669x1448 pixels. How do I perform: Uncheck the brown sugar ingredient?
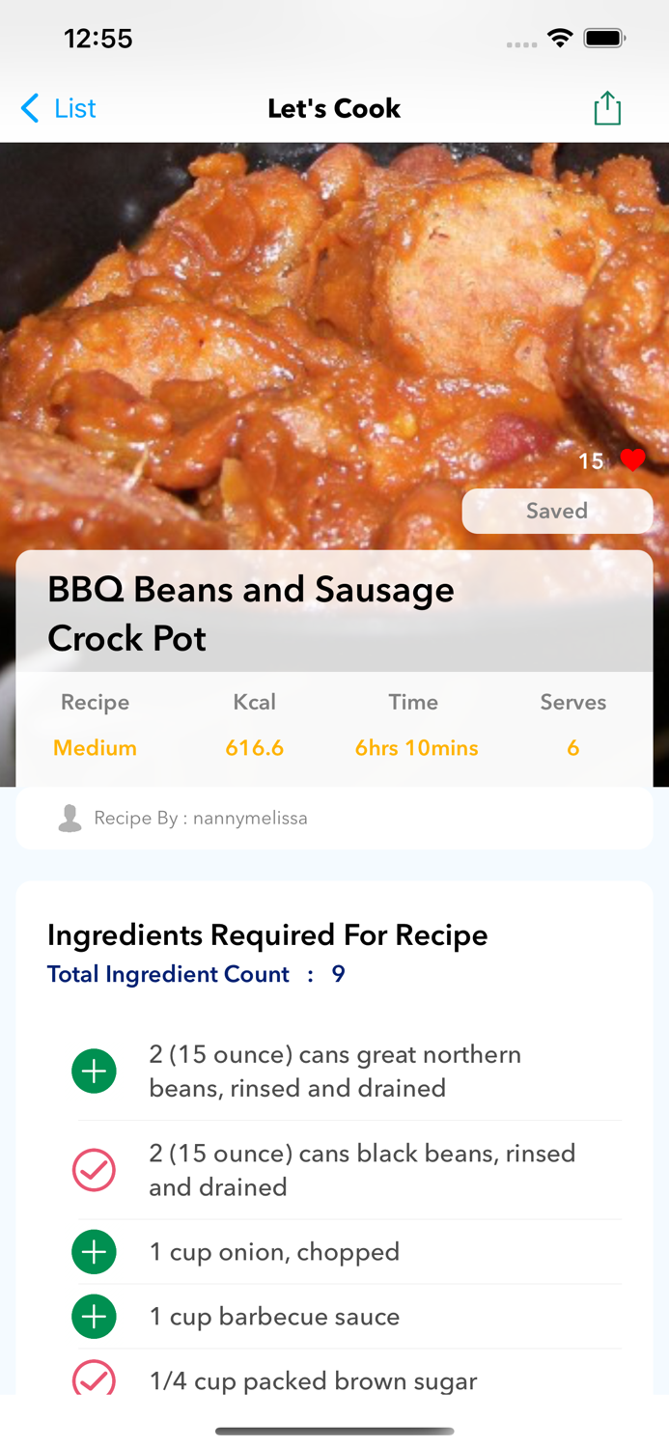[x=94, y=1380]
